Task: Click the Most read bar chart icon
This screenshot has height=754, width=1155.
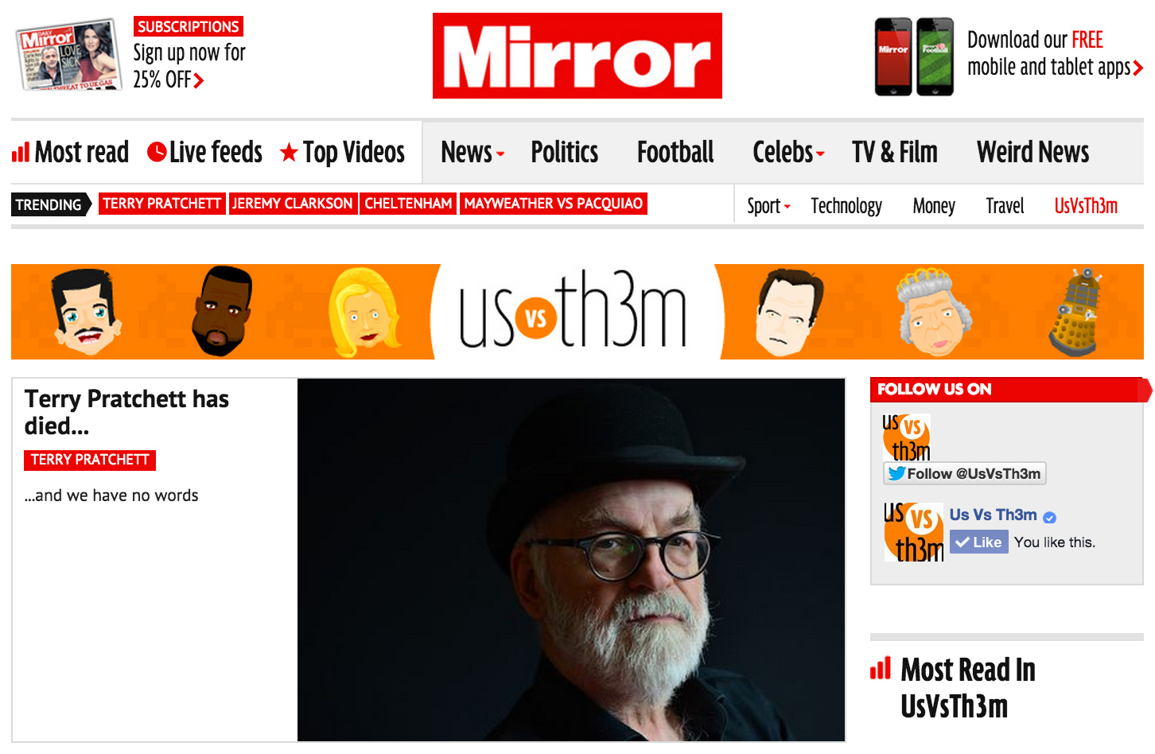Action: (21, 152)
